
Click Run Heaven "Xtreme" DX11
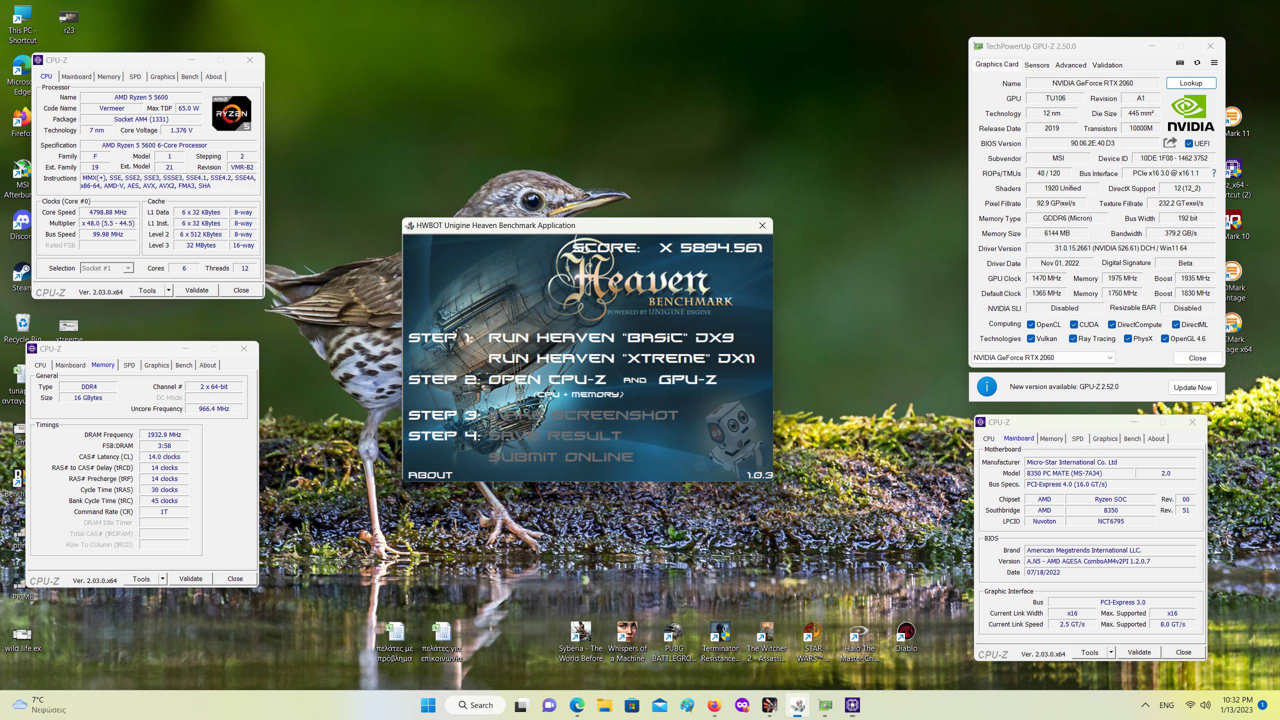coord(621,358)
